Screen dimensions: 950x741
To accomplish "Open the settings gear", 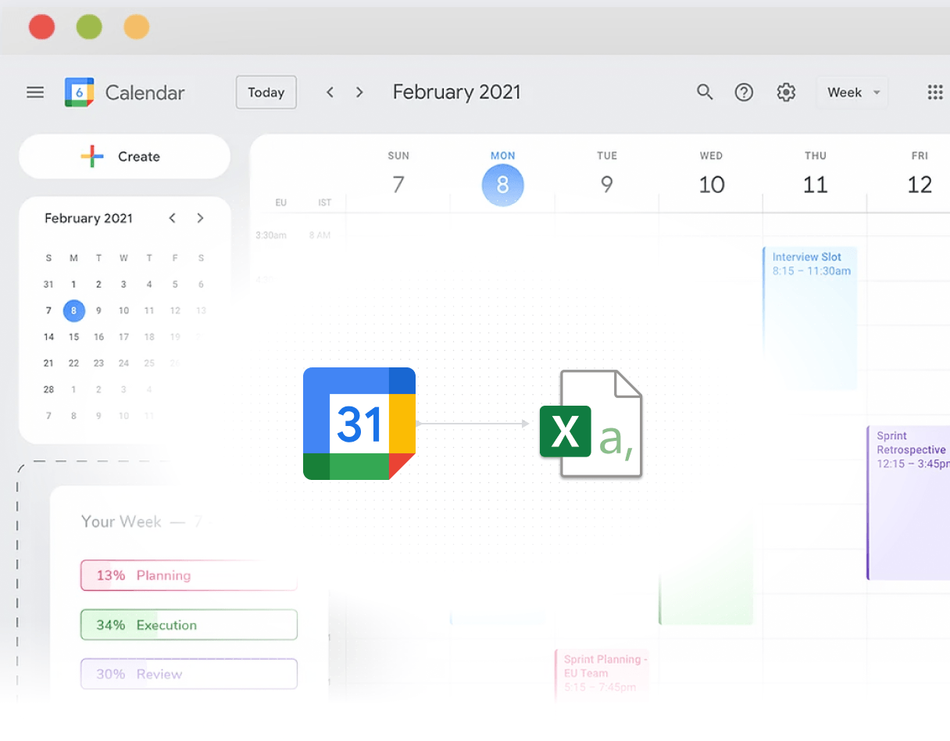I will point(786,92).
